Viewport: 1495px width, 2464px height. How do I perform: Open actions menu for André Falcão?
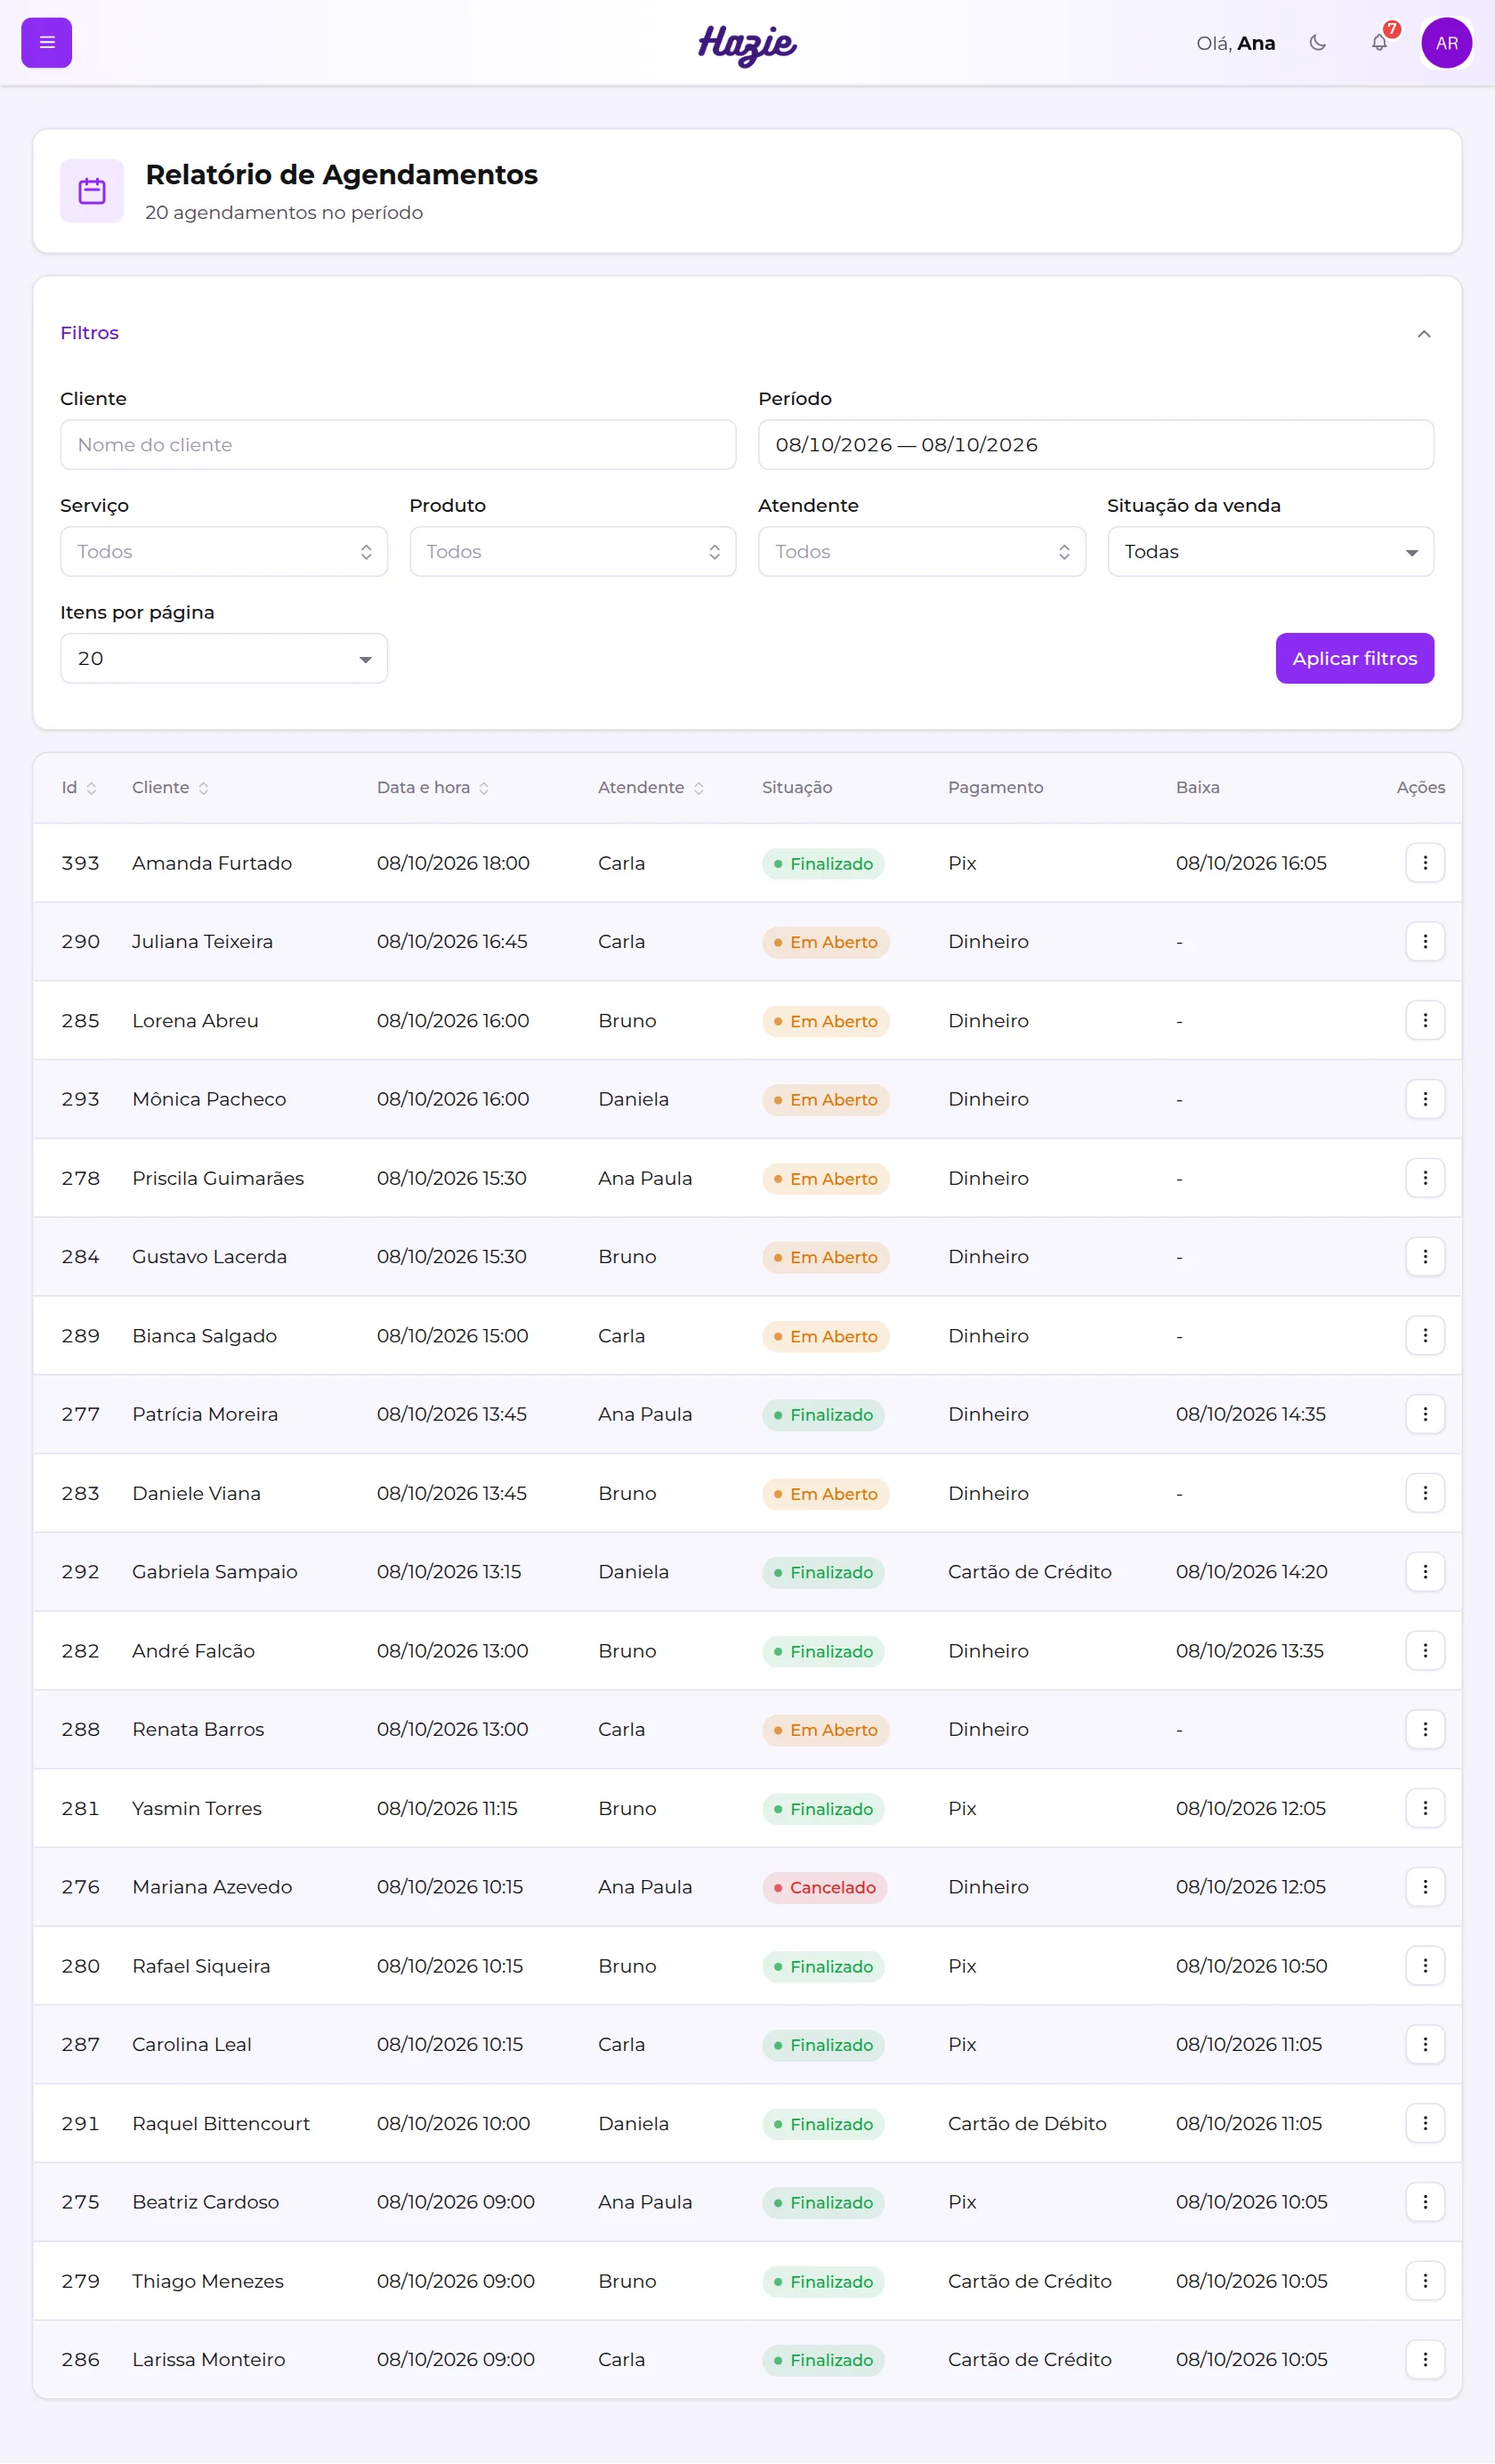pyautogui.click(x=1425, y=1651)
